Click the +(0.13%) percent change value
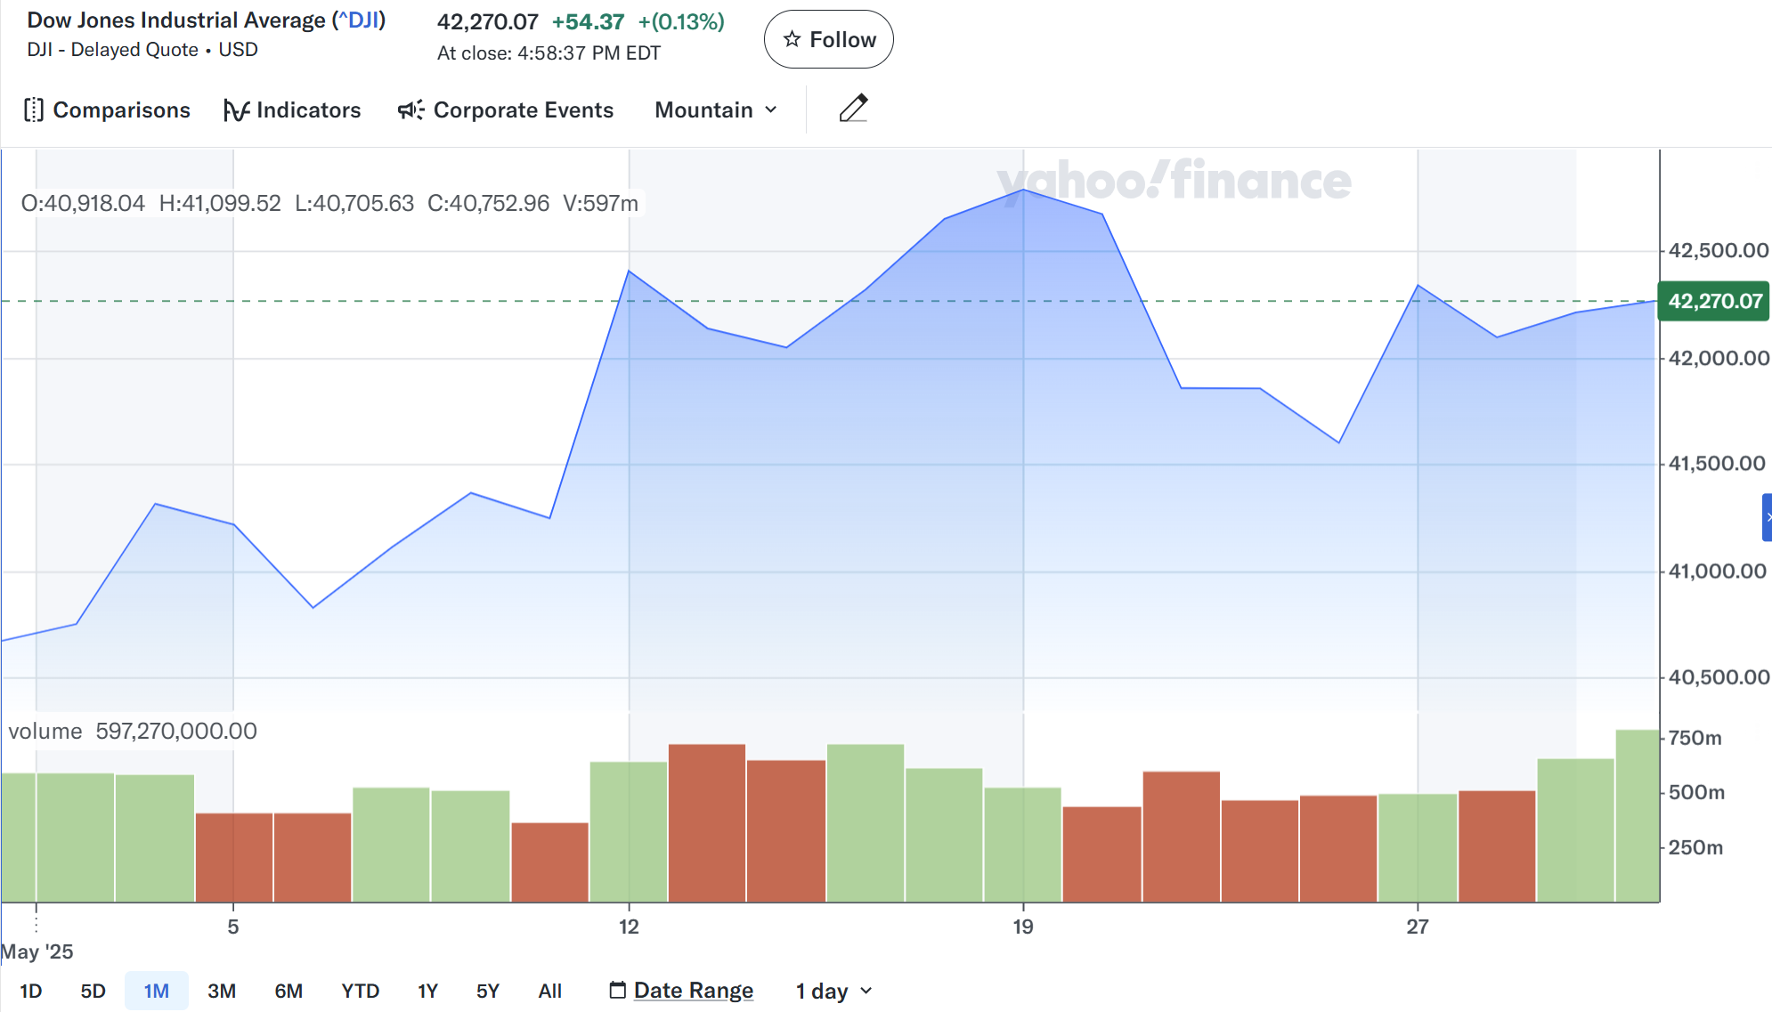 [681, 21]
